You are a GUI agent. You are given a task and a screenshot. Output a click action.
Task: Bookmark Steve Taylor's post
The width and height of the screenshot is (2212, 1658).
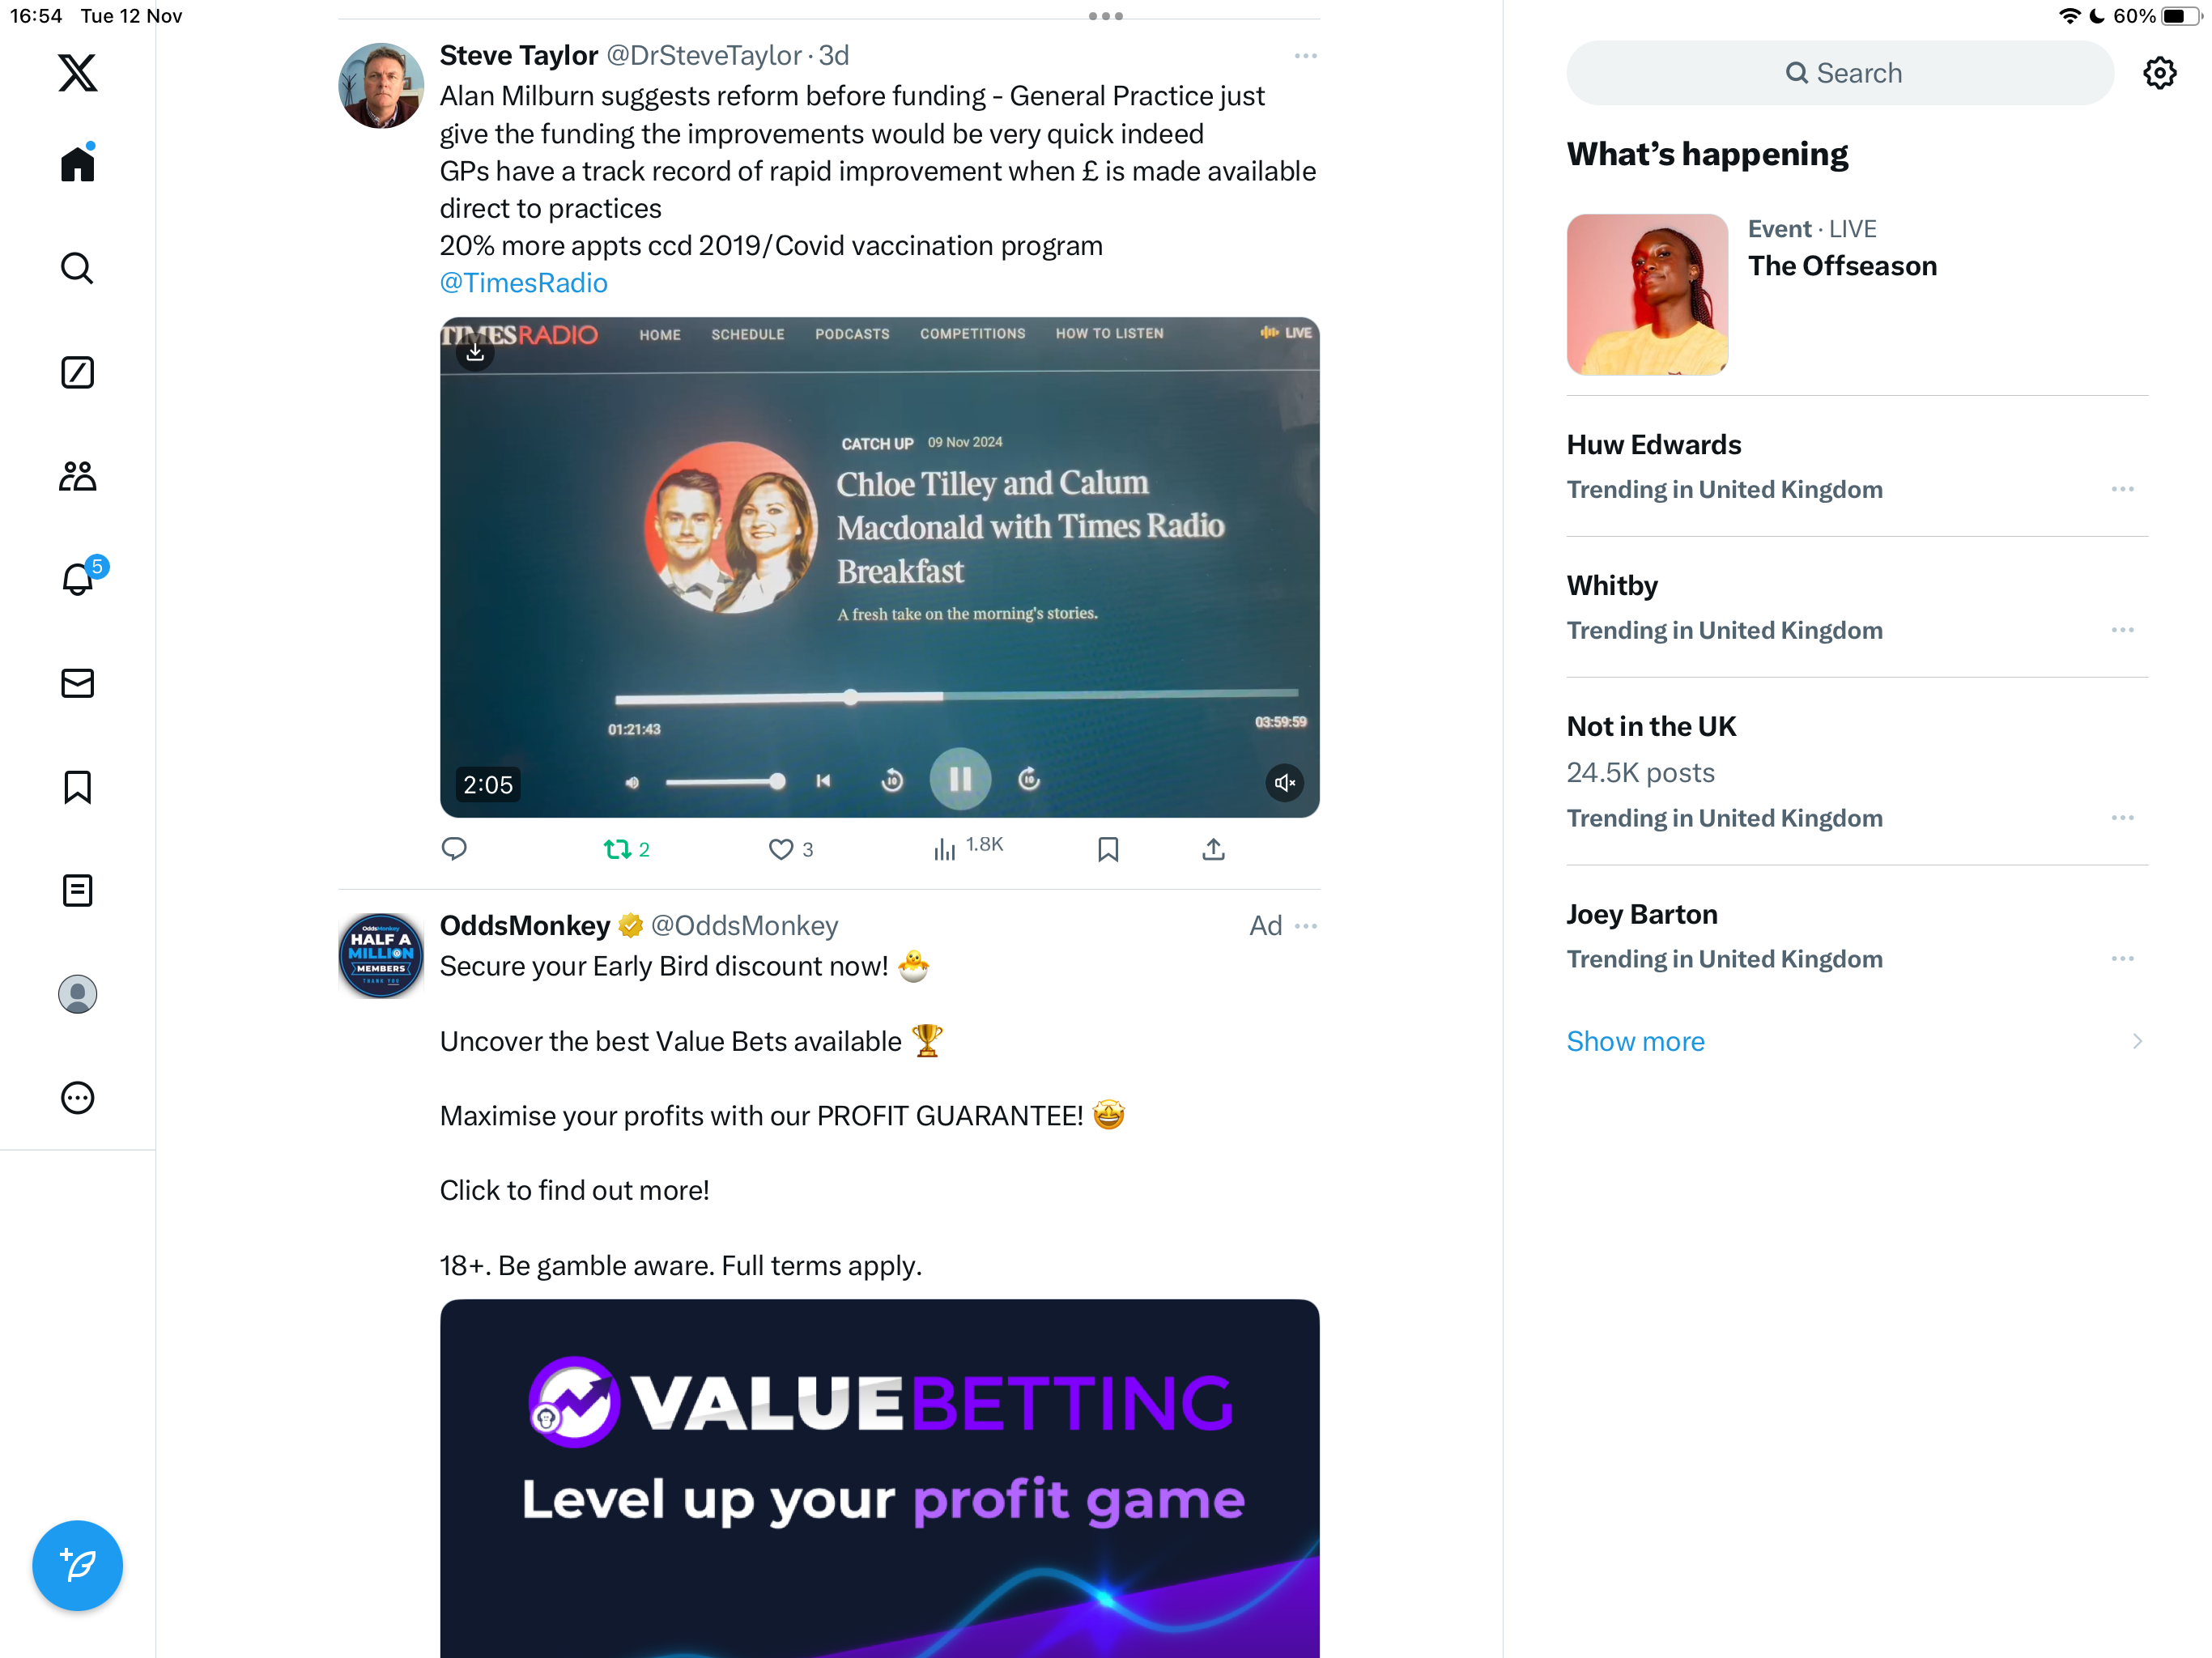point(1107,849)
